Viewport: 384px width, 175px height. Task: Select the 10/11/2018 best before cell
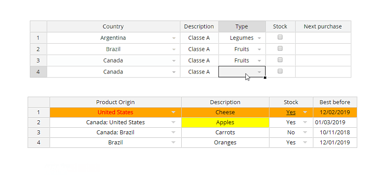click(335, 133)
